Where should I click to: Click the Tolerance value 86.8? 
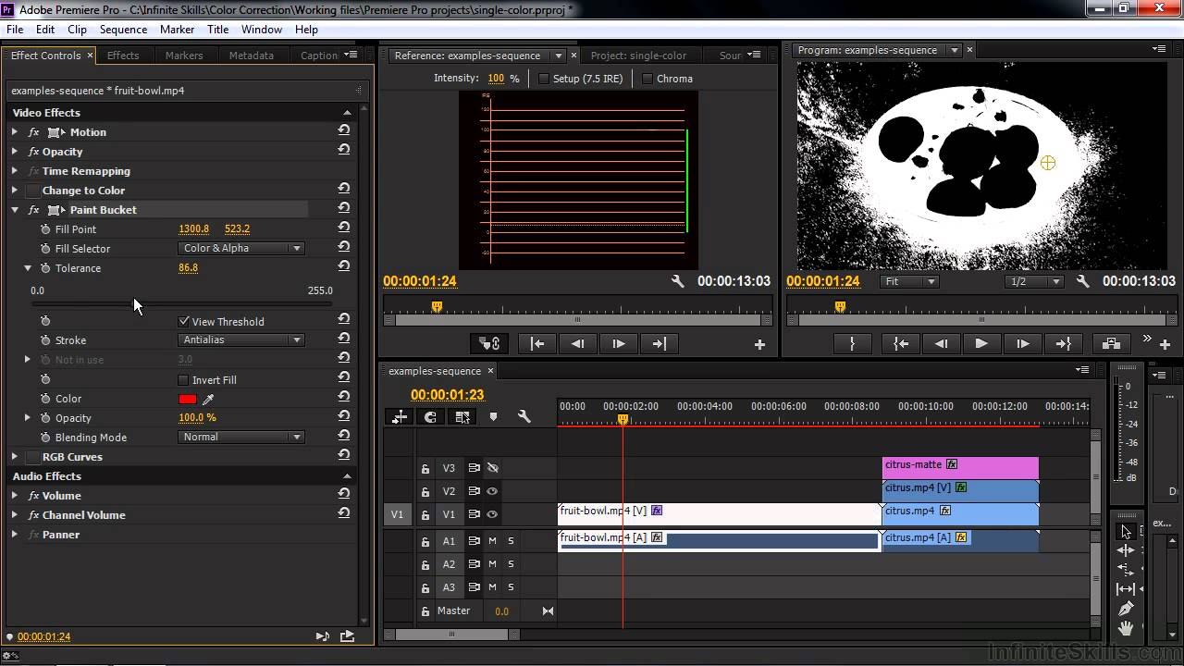tap(188, 267)
